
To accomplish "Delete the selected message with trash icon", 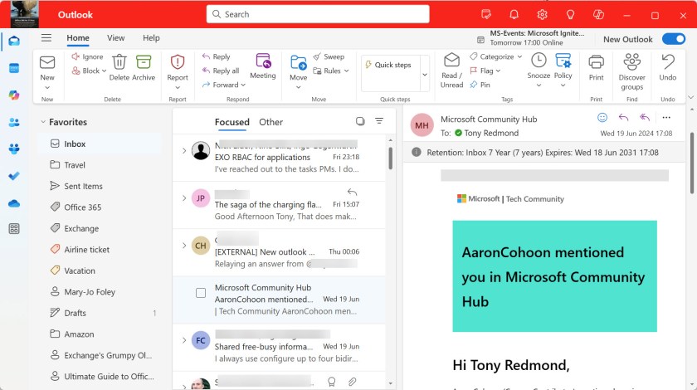I will coord(119,67).
